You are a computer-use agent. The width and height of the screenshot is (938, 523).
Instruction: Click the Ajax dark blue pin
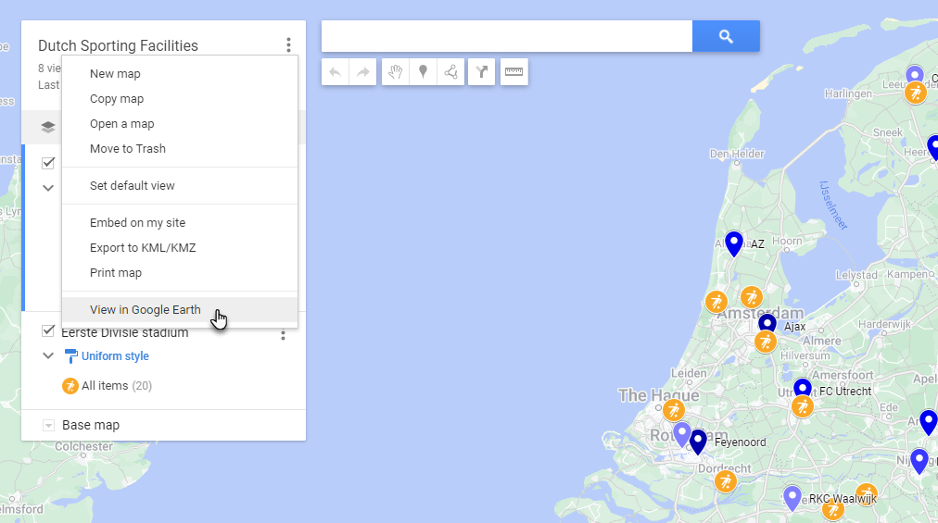pos(767,323)
